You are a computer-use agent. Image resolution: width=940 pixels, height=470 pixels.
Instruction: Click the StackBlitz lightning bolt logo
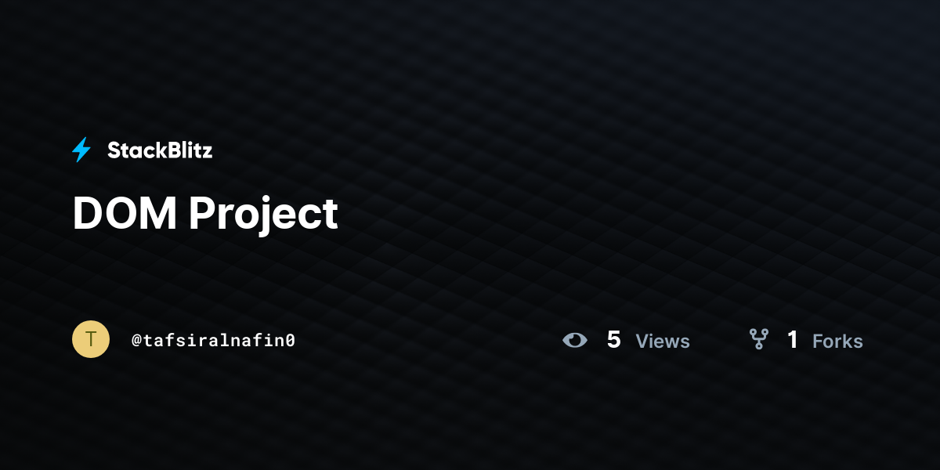click(x=81, y=150)
